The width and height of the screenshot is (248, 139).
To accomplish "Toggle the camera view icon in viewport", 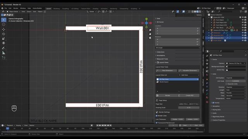I will tap(150, 38).
